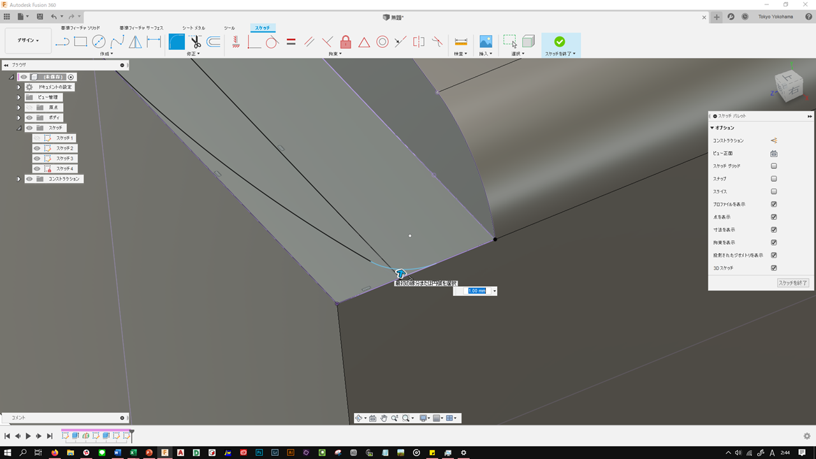Toggle visibility of the ボディ folder

[29, 118]
